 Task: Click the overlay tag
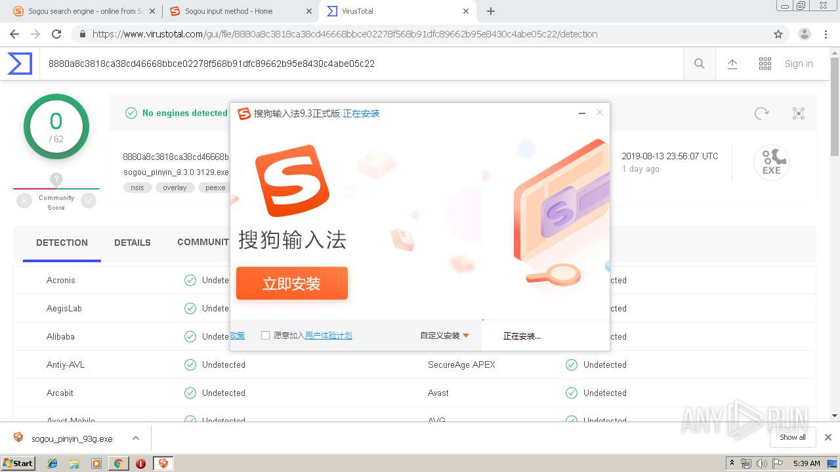pyautogui.click(x=175, y=187)
